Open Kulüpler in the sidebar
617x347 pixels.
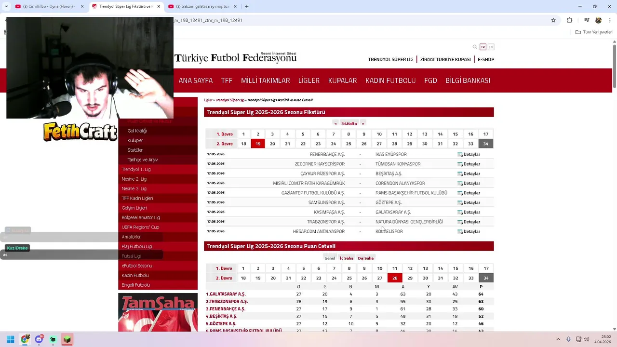point(135,140)
